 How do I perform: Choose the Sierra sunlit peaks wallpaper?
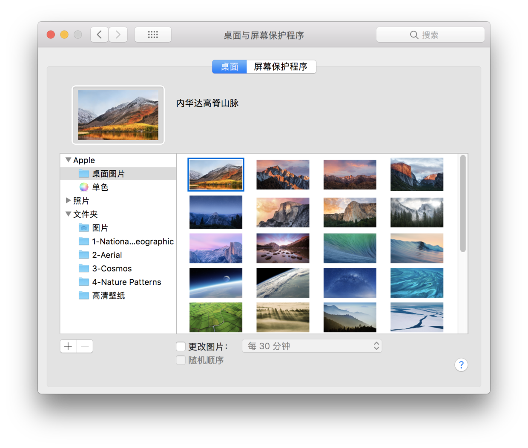[283, 175]
